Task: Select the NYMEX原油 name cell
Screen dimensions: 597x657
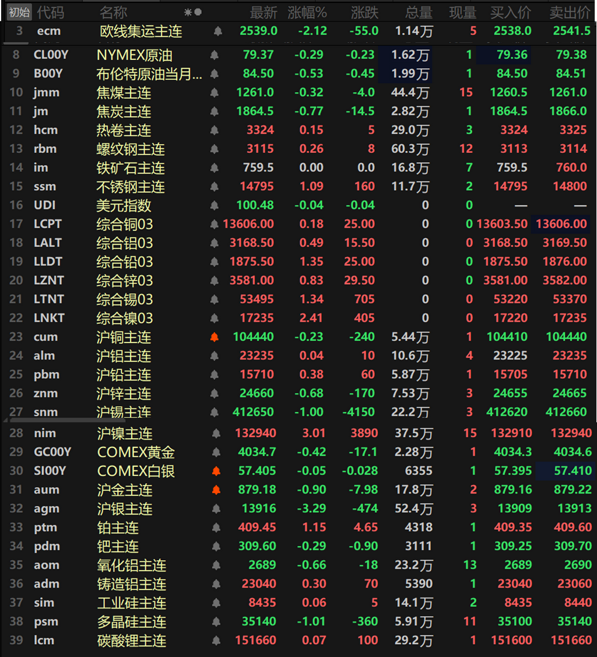Action: tap(135, 55)
